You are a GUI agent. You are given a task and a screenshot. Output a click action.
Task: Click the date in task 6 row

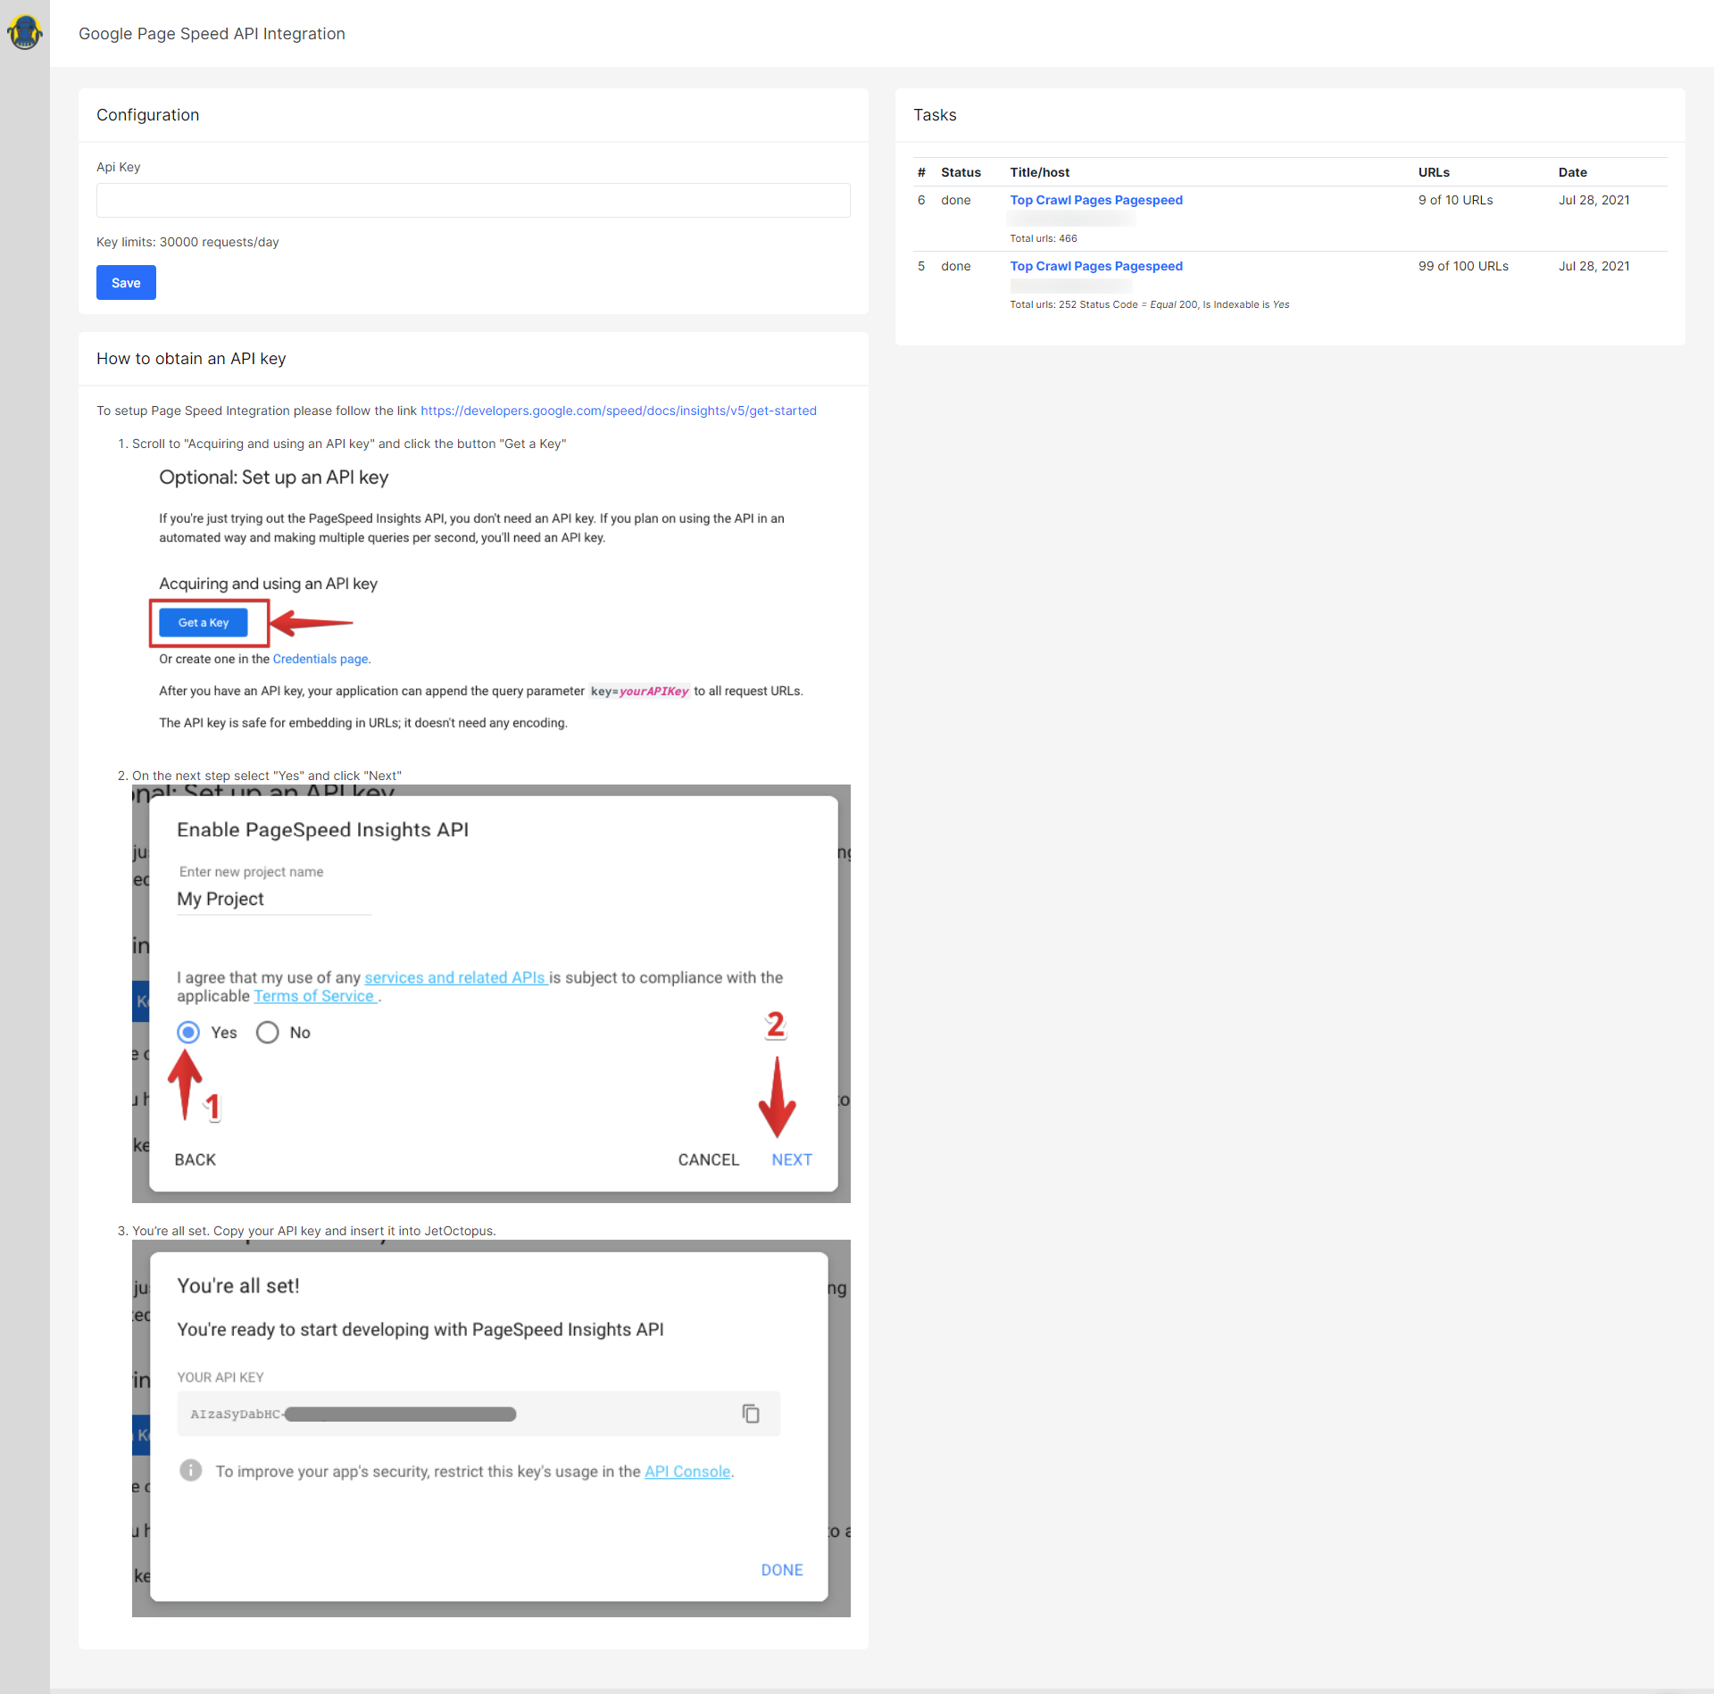click(1594, 200)
